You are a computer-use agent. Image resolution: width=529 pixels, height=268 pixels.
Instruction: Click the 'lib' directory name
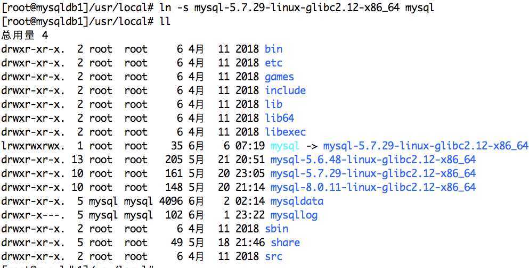(x=274, y=104)
